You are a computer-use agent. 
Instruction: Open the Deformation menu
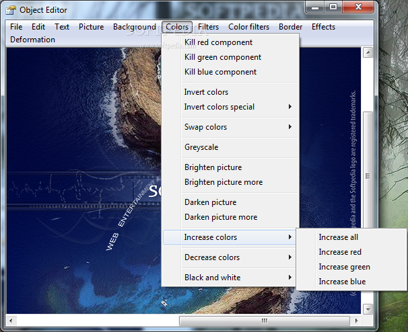pyautogui.click(x=32, y=40)
